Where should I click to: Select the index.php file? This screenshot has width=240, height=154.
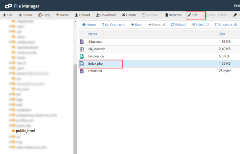click(95, 64)
